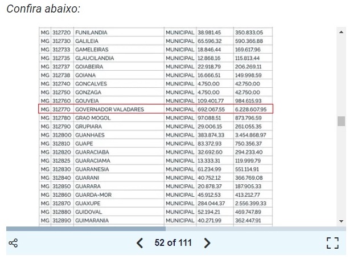
Task: Click the GRAO MOGOL row name
Action: pyautogui.click(x=92, y=118)
